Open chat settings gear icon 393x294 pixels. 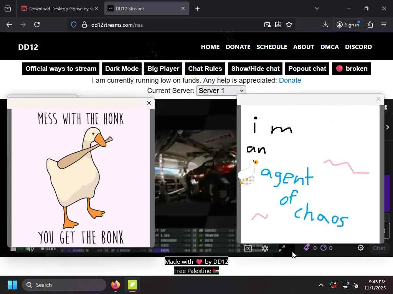[361, 248]
